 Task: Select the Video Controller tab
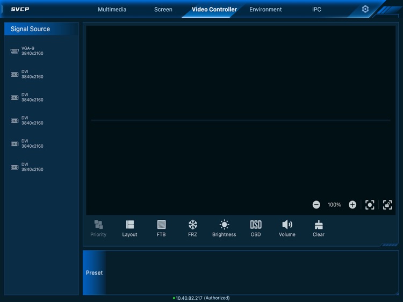[214, 10]
